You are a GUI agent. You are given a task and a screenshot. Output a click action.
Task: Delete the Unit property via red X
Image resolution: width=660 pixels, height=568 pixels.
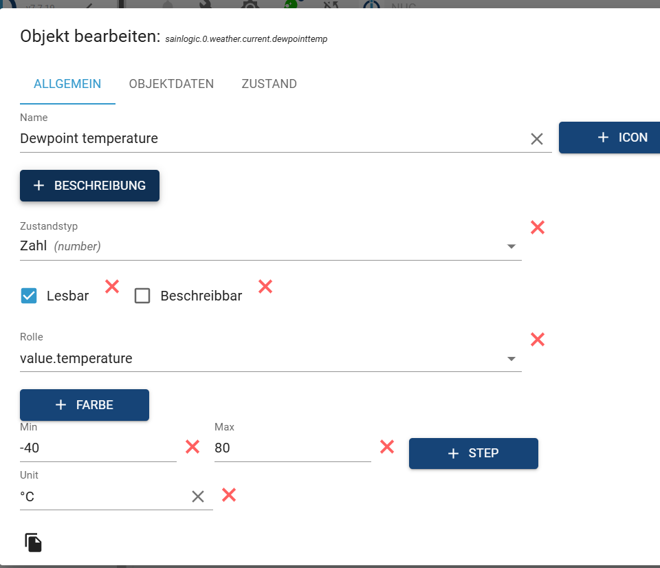[x=229, y=494]
